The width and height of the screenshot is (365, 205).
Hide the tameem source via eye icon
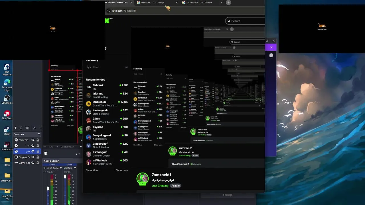(33, 140)
